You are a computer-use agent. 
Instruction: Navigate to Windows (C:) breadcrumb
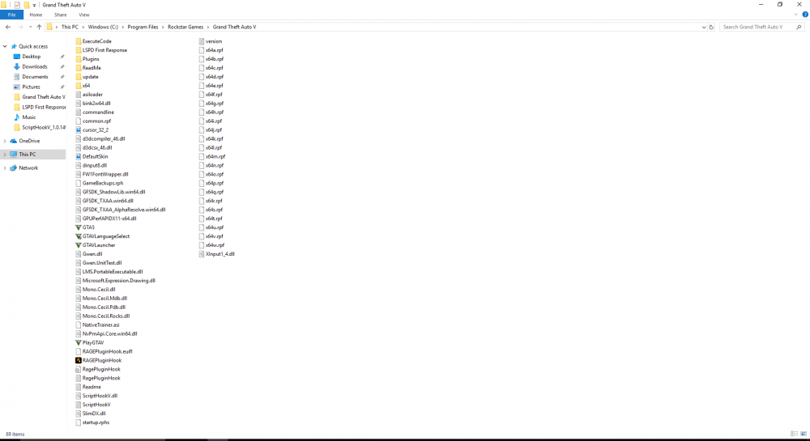103,27
